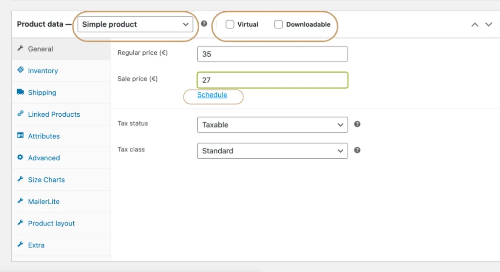The width and height of the screenshot is (500, 272).
Task: Click the MailerLite wrench icon
Action: pyautogui.click(x=21, y=201)
